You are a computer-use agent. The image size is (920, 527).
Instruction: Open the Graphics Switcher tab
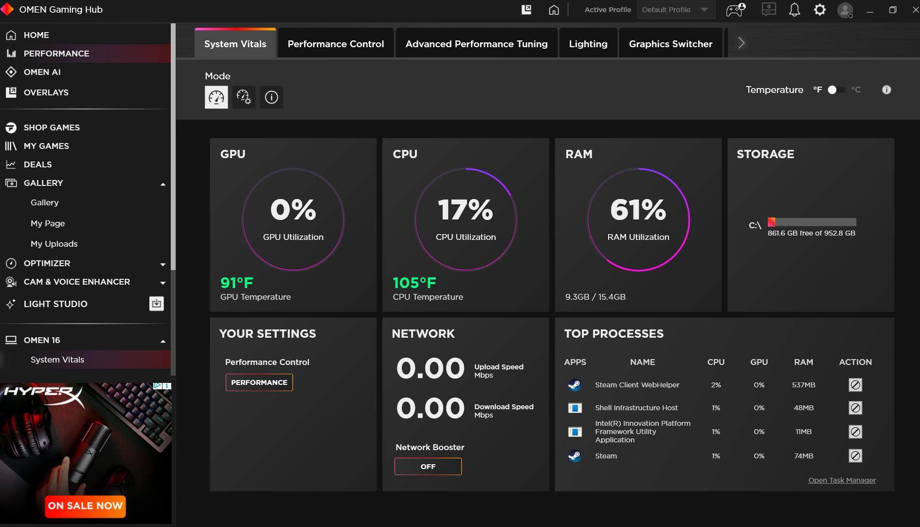click(x=670, y=44)
